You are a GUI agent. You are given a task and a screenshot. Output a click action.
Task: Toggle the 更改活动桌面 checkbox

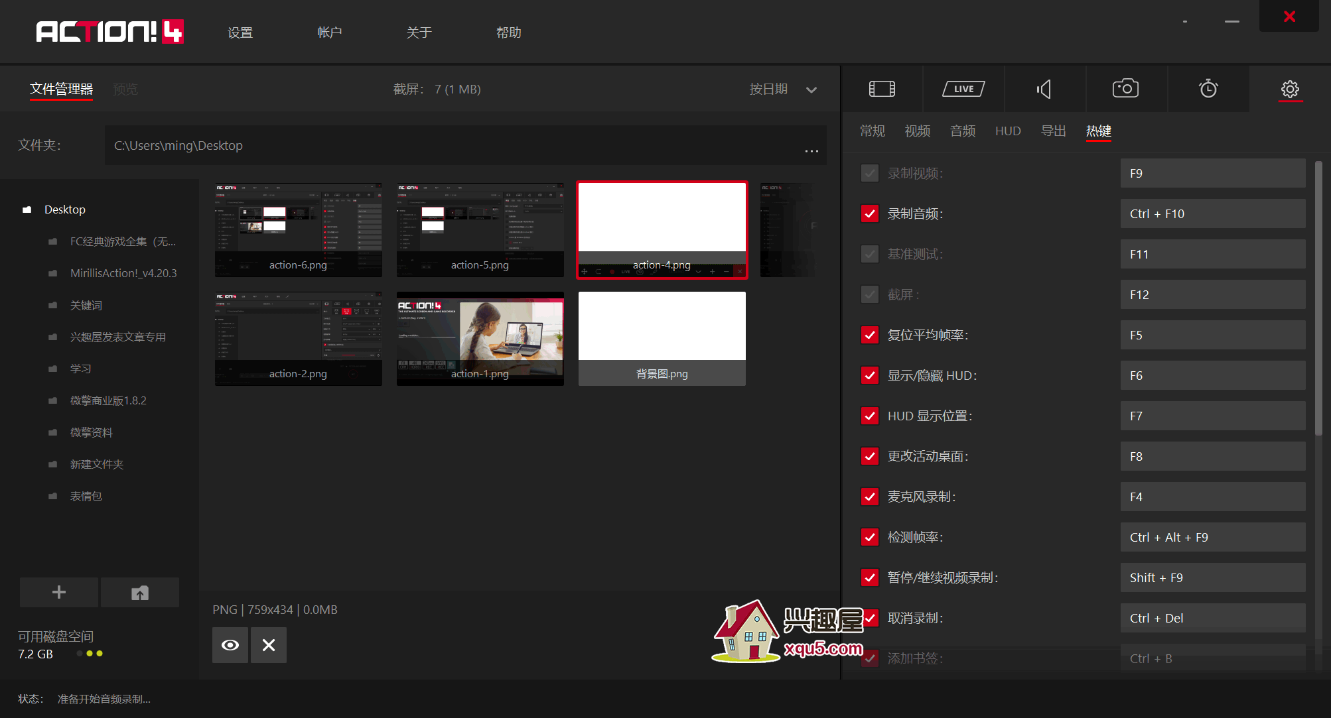[x=870, y=456]
